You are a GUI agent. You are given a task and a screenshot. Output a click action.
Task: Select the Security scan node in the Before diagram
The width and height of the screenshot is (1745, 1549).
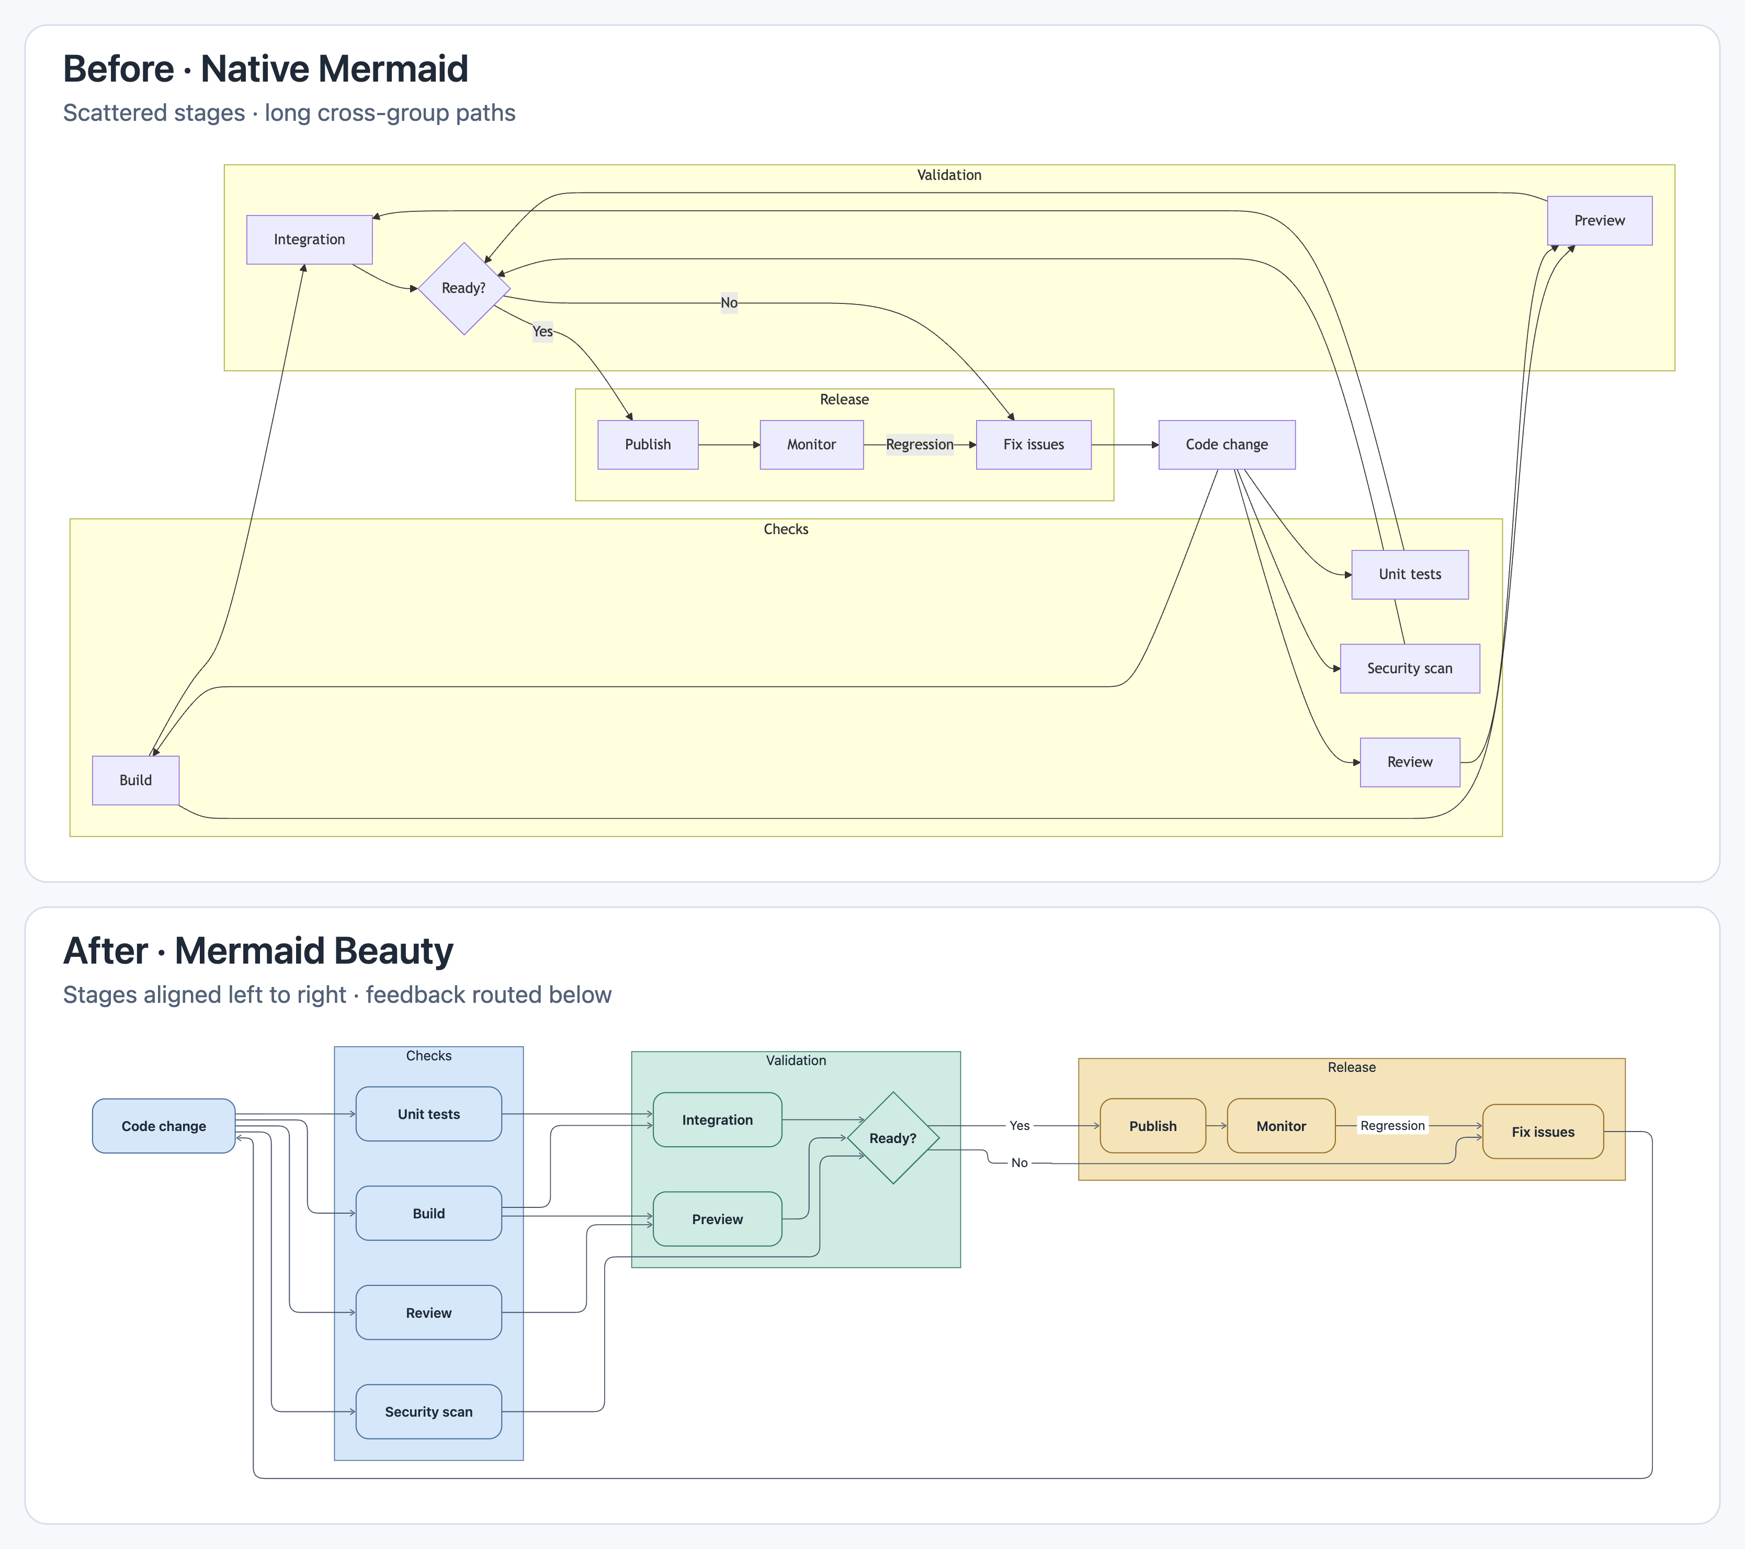pyautogui.click(x=1410, y=669)
